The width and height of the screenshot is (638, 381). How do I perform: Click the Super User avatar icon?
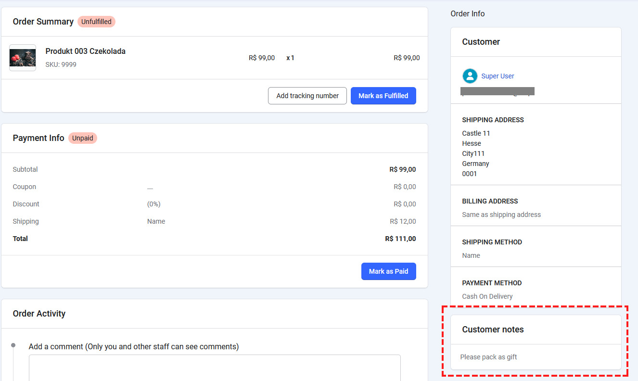470,76
